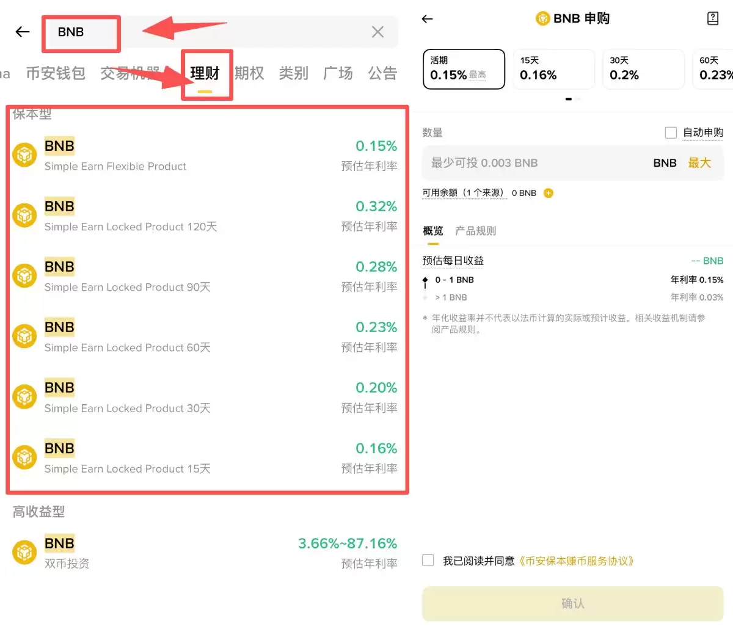Check the 我已阅读并同意 agreement checkbox

[x=428, y=560]
